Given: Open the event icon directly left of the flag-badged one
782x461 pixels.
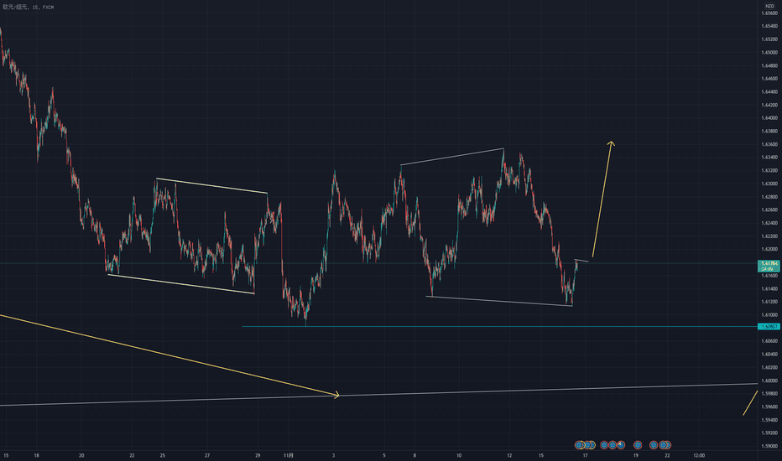Looking at the screenshot, I should [x=613, y=445].
